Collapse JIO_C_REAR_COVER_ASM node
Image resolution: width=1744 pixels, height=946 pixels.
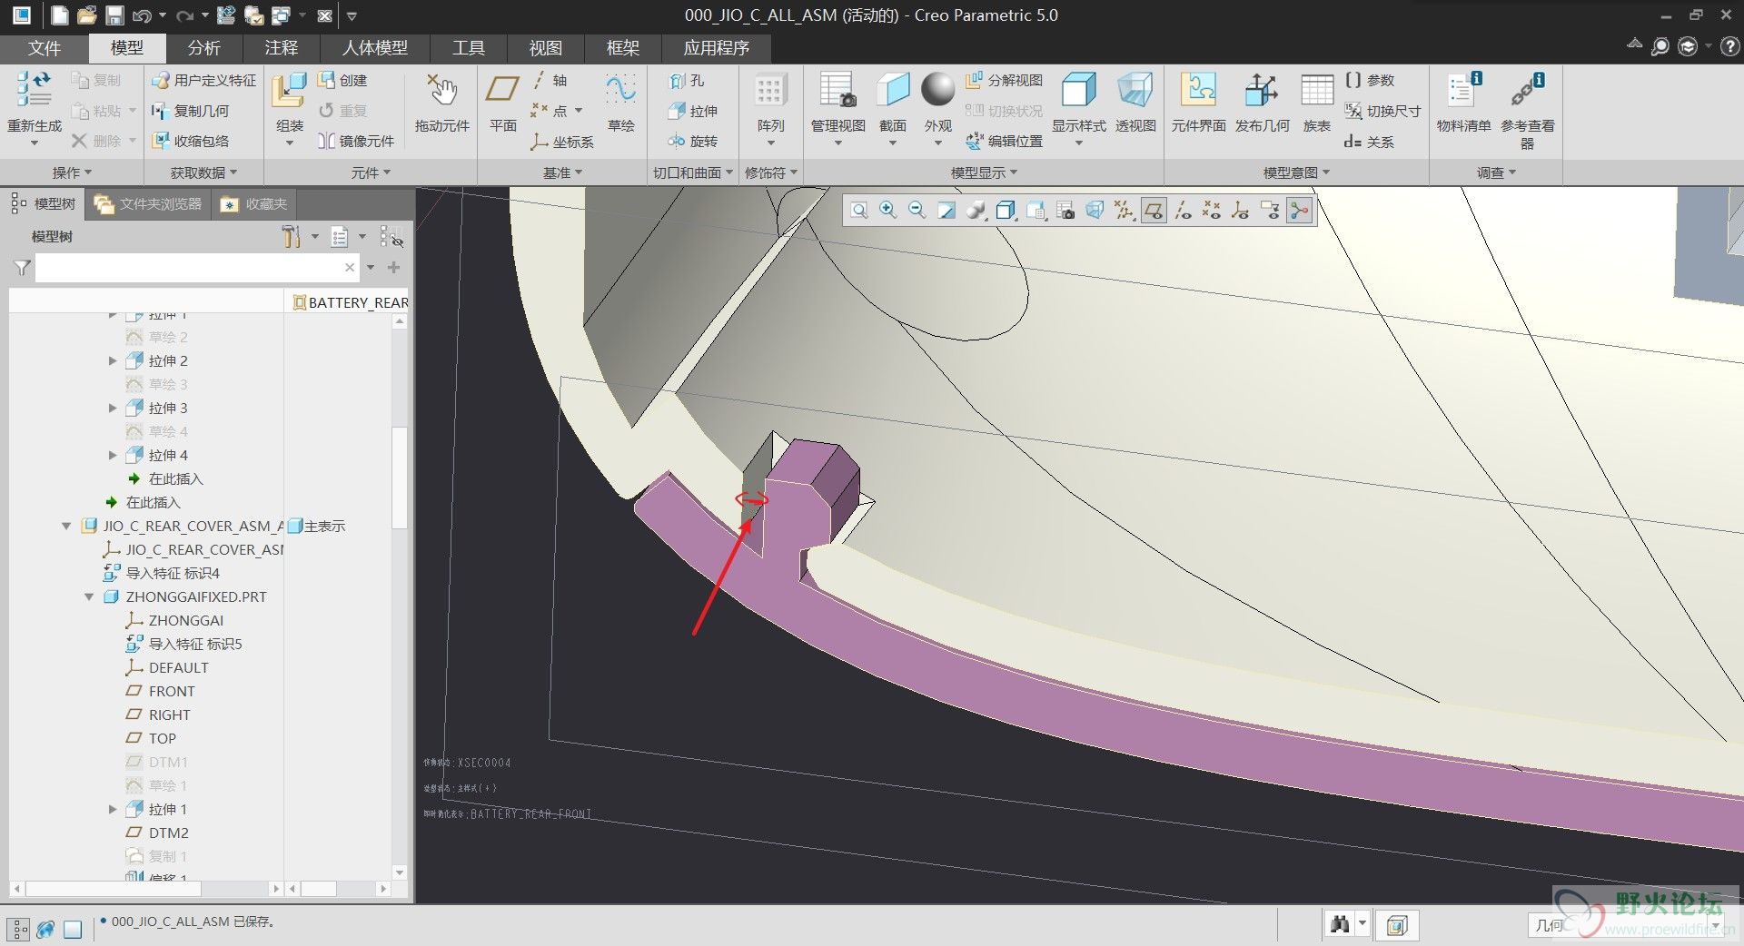[66, 527]
